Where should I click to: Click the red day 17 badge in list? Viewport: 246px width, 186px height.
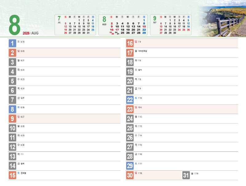[x=130, y=53]
